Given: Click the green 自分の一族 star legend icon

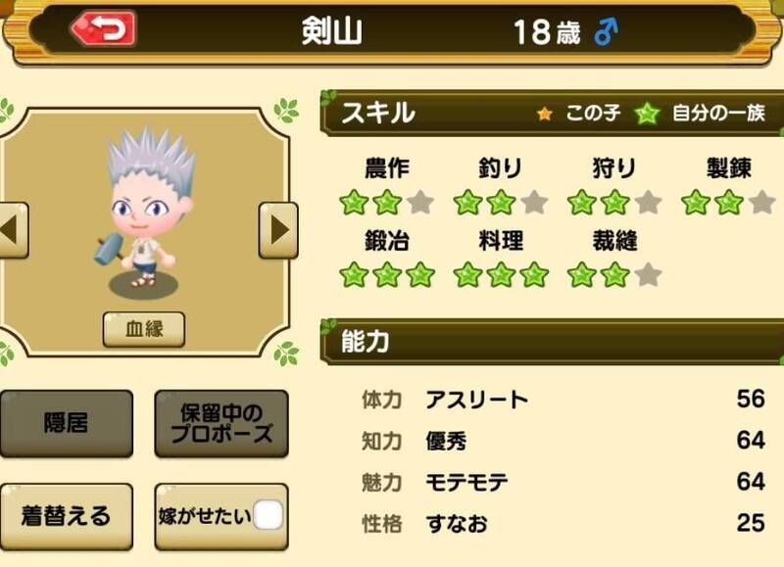Looking at the screenshot, I should pos(647,114).
